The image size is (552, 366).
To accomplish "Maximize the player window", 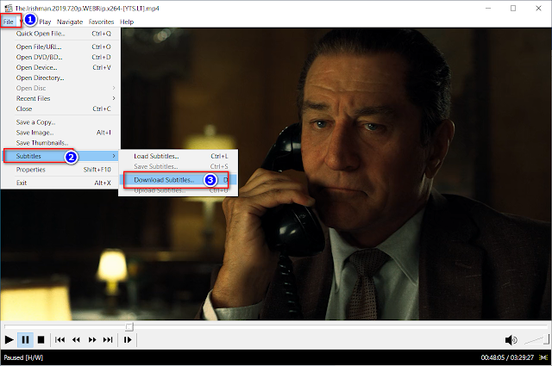I will pyautogui.click(x=513, y=8).
